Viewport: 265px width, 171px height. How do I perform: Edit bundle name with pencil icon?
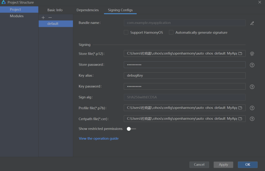click(252, 23)
